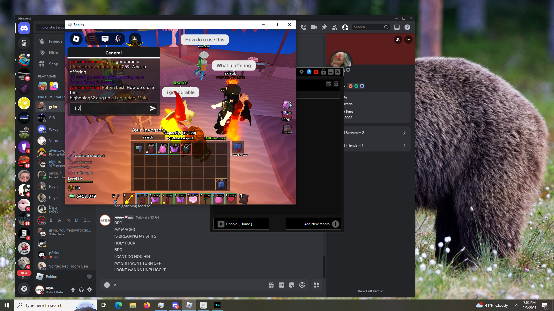This screenshot has height=311, width=554.
Task: Toggle Discord microphone mute
Action: 73,290
